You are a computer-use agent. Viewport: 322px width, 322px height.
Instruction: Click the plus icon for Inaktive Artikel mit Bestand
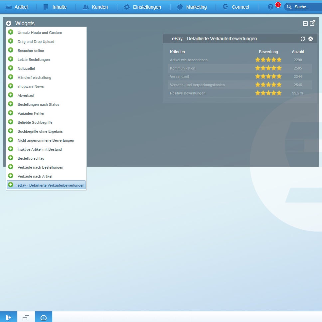tap(11, 149)
